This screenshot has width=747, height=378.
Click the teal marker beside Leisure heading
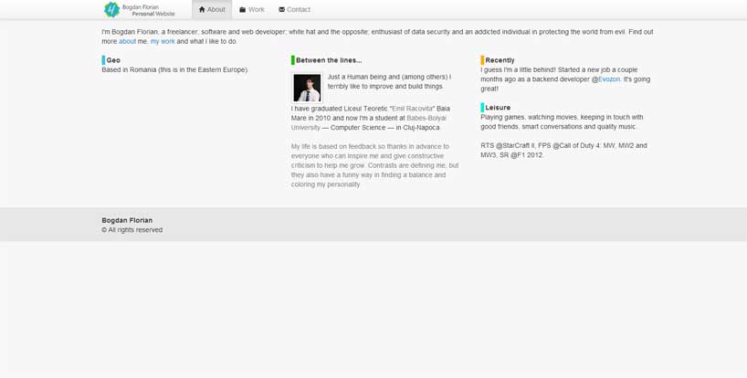pos(482,108)
